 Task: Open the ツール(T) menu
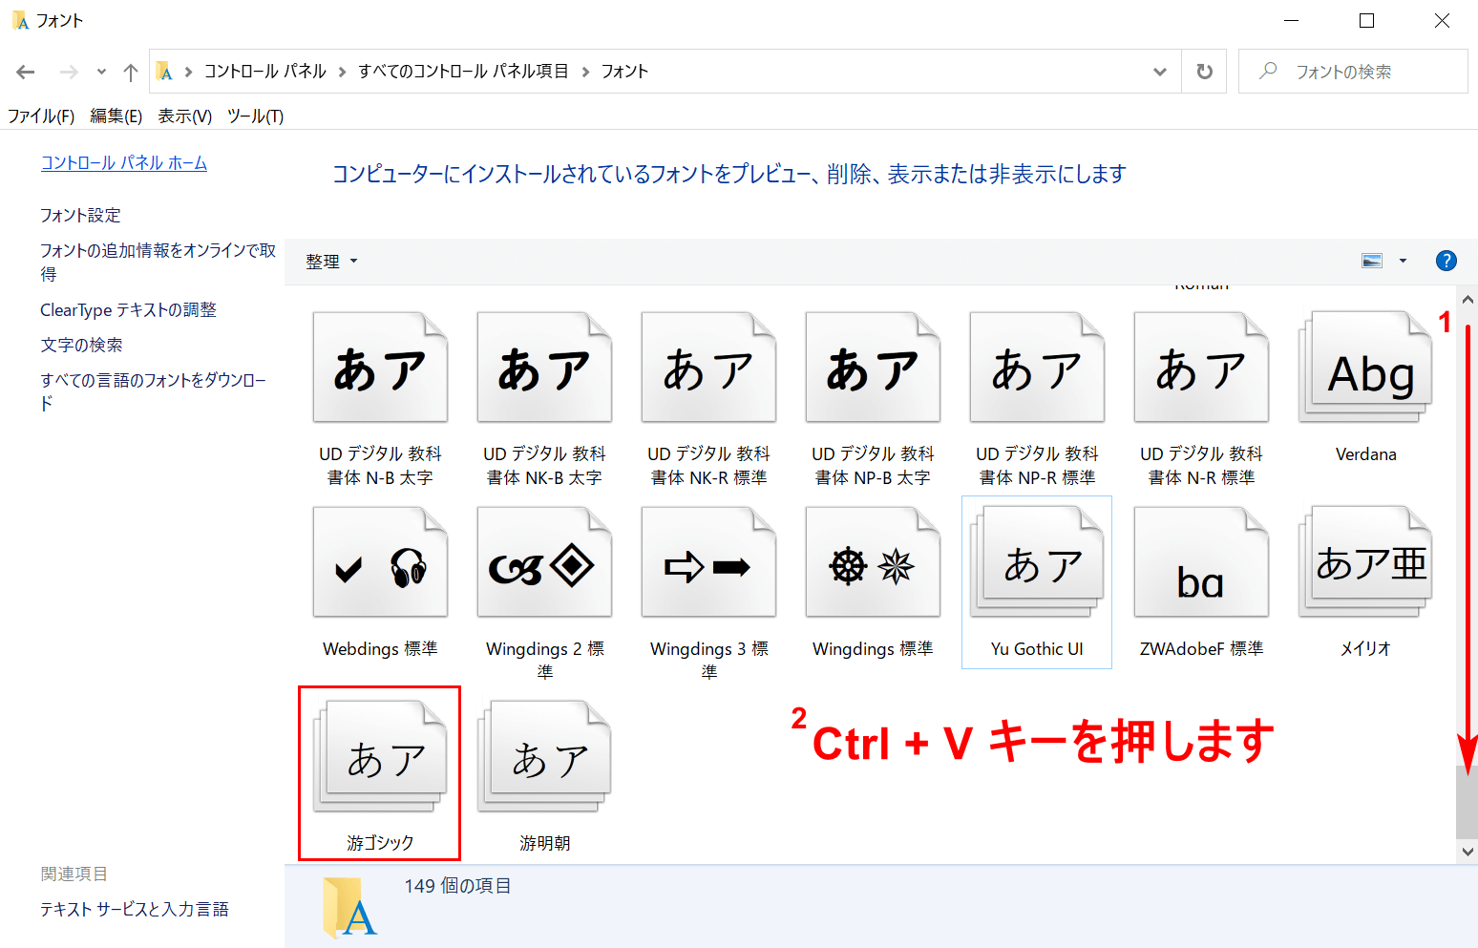256,116
